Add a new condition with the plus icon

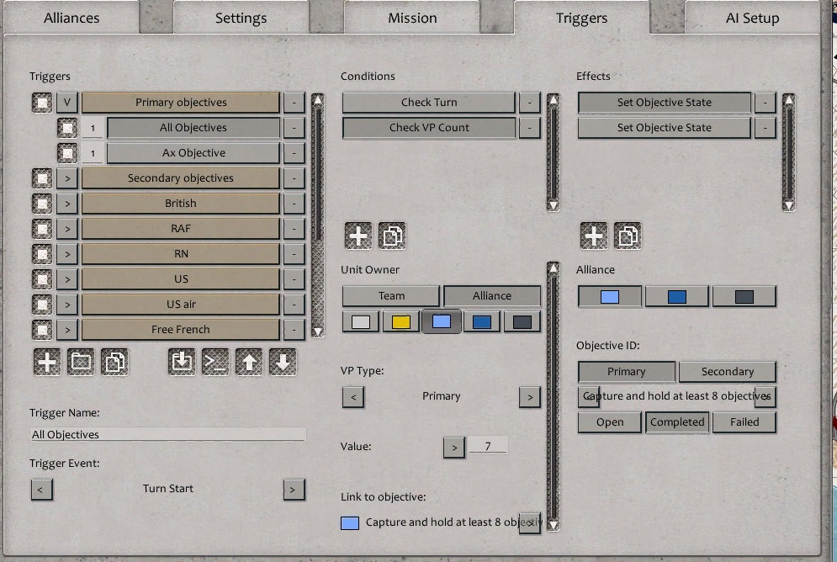tap(357, 236)
